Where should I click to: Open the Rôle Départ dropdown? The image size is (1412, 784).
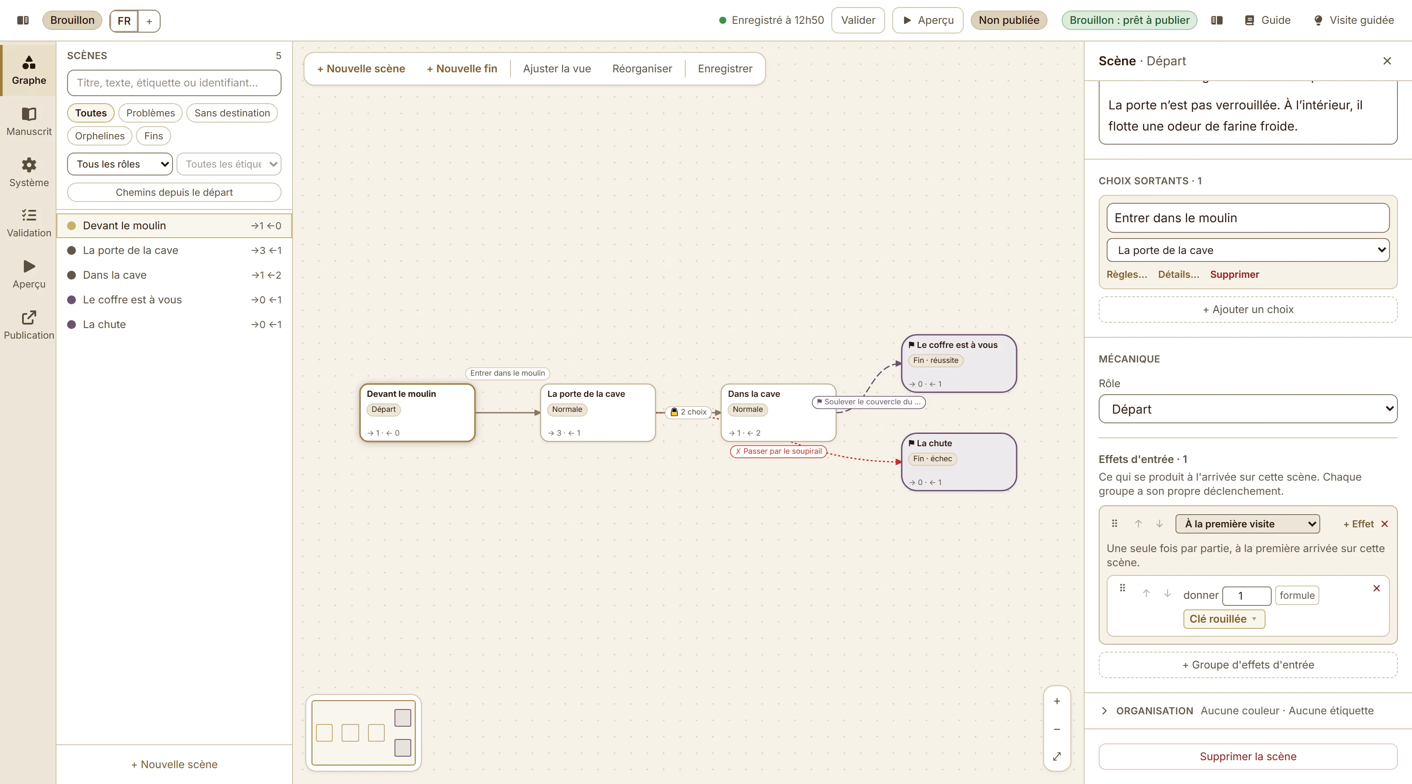[1247, 409]
